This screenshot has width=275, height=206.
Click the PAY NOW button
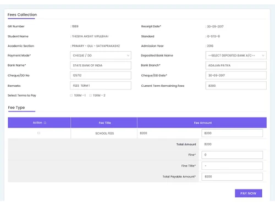tap(249, 193)
